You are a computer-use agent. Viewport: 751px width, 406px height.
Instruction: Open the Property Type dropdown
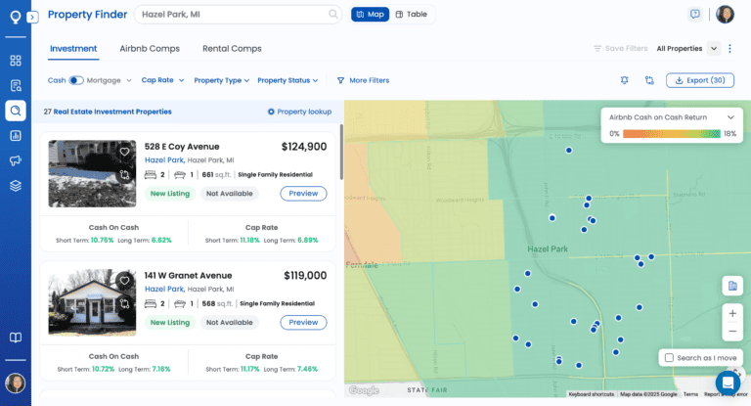pyautogui.click(x=222, y=80)
